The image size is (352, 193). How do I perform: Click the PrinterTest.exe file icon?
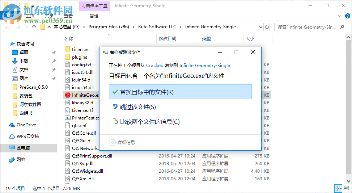pyautogui.click(x=68, y=118)
